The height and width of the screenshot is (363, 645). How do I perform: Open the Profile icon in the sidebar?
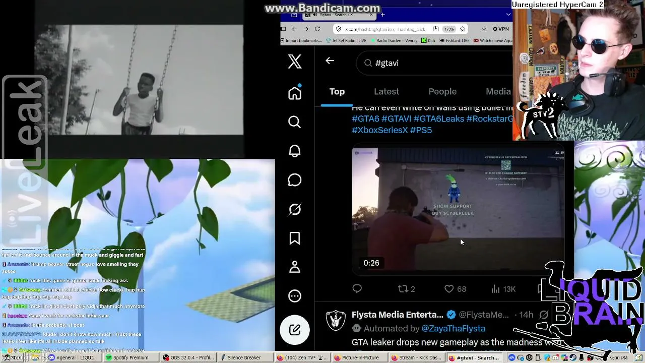295,267
